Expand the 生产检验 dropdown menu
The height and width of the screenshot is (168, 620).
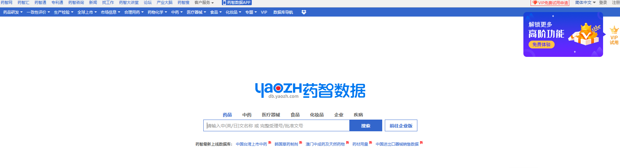pyautogui.click(x=64, y=12)
